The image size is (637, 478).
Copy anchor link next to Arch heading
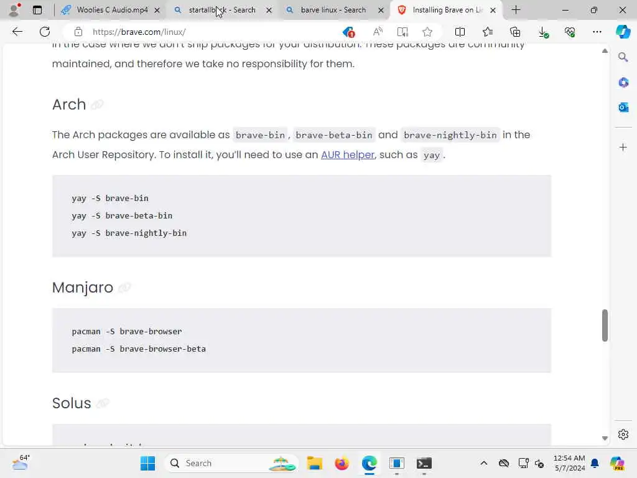[96, 105]
